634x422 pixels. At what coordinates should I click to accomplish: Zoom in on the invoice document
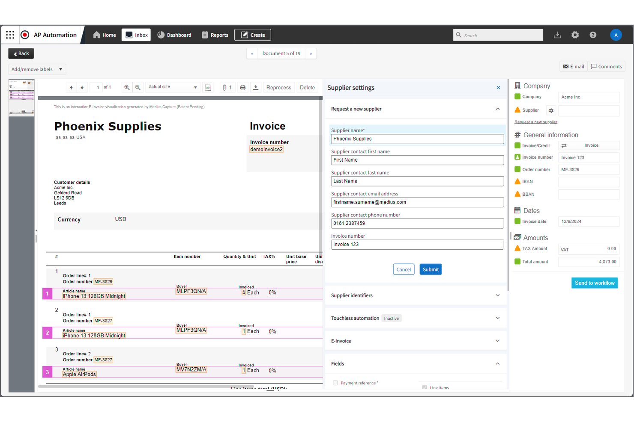tap(127, 87)
